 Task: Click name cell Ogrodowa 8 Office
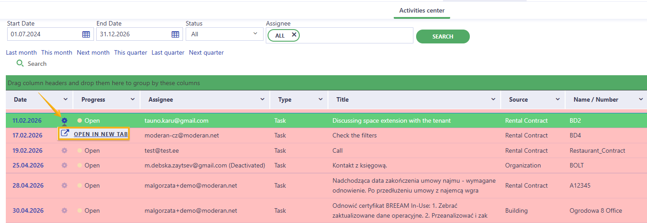click(x=596, y=210)
